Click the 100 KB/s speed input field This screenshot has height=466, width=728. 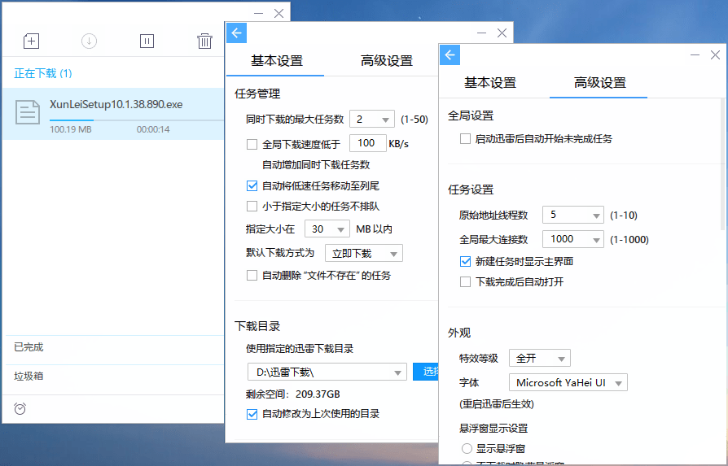click(368, 143)
